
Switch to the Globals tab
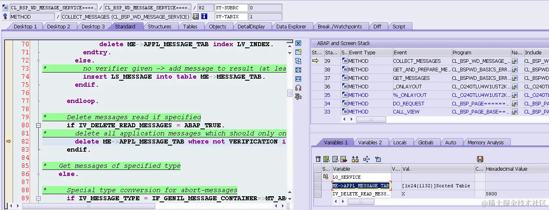click(x=425, y=142)
